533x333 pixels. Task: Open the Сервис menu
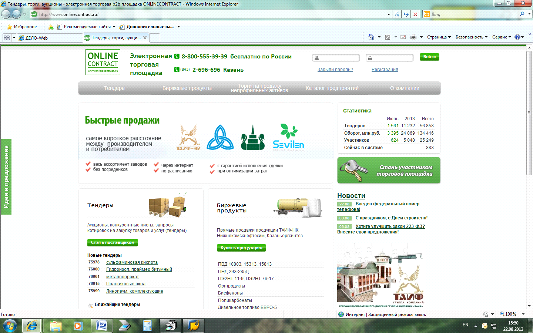click(502, 37)
